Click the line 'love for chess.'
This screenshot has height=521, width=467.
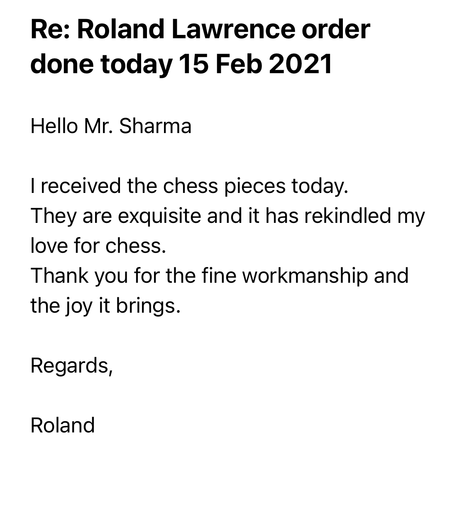(98, 246)
